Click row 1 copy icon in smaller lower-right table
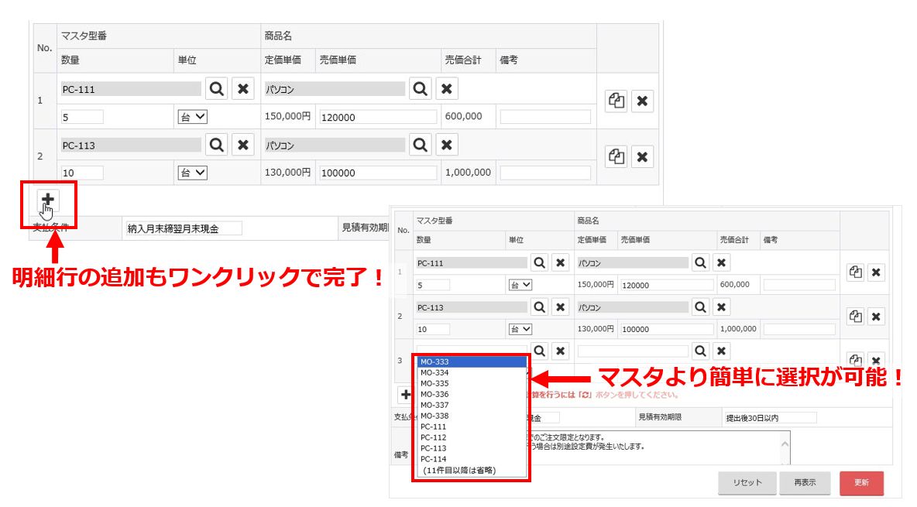This screenshot has width=917, height=507. click(x=855, y=272)
